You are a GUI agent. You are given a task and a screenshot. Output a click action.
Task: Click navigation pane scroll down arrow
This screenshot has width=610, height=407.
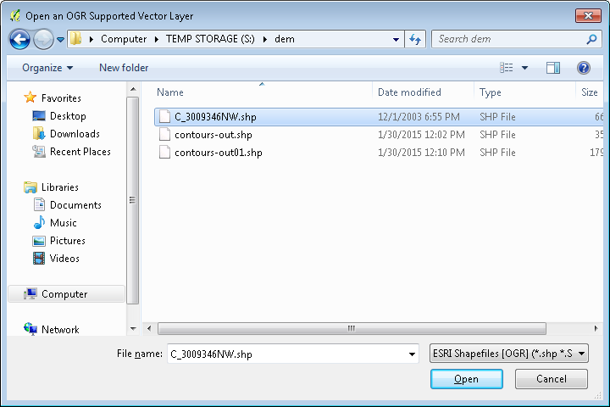pos(133,329)
